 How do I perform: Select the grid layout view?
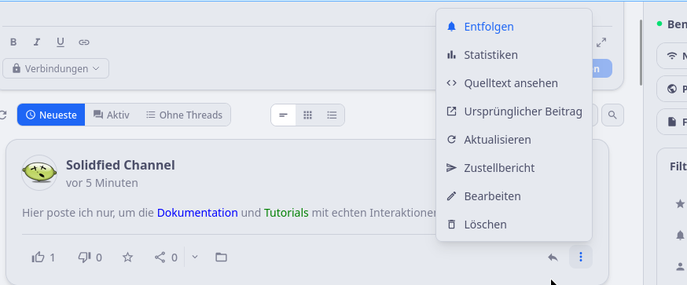click(x=308, y=115)
